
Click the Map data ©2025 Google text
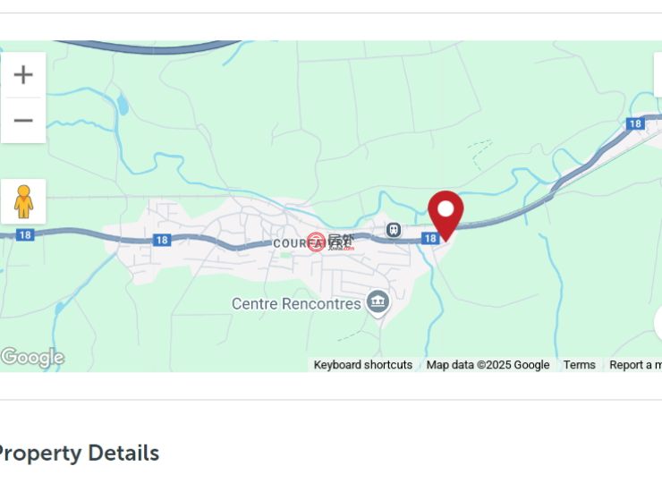[x=488, y=365]
